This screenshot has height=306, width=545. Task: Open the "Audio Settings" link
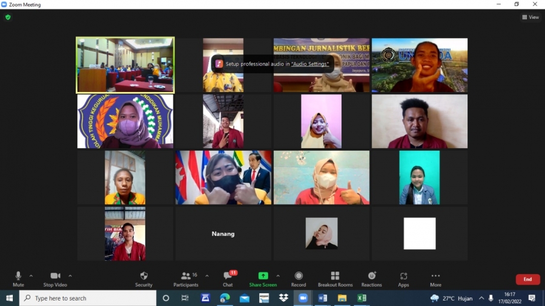310,63
